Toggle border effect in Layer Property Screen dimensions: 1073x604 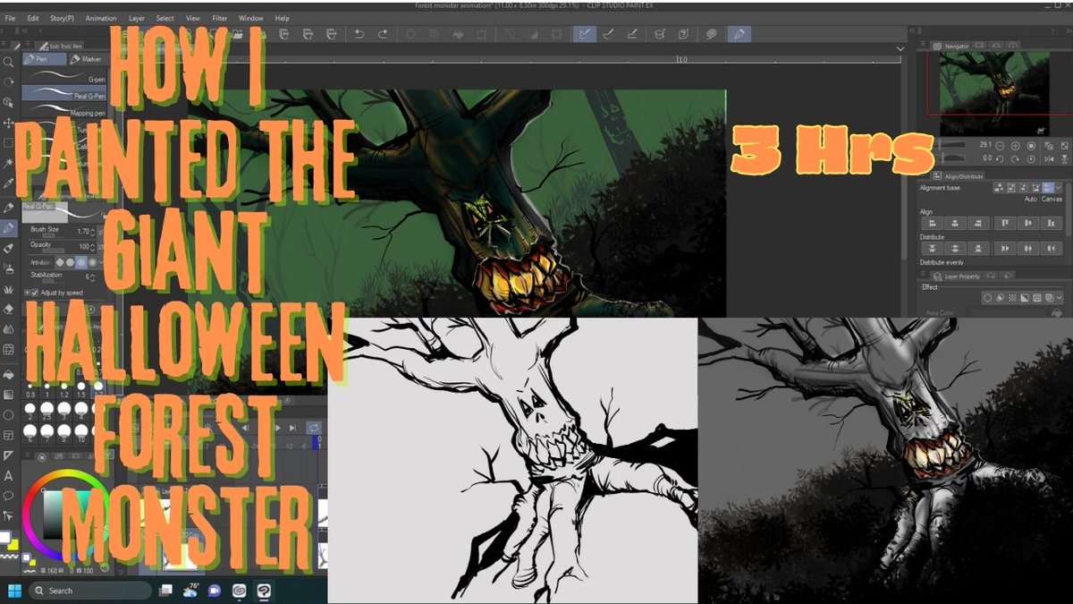tap(987, 297)
